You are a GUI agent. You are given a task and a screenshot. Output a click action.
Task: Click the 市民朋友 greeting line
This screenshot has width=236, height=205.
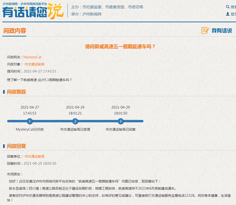[x=15, y=174]
